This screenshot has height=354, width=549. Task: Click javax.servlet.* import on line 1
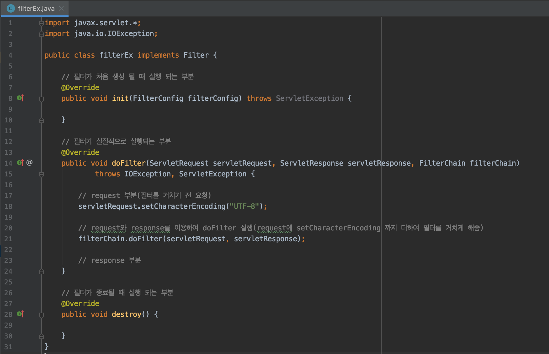click(x=106, y=23)
